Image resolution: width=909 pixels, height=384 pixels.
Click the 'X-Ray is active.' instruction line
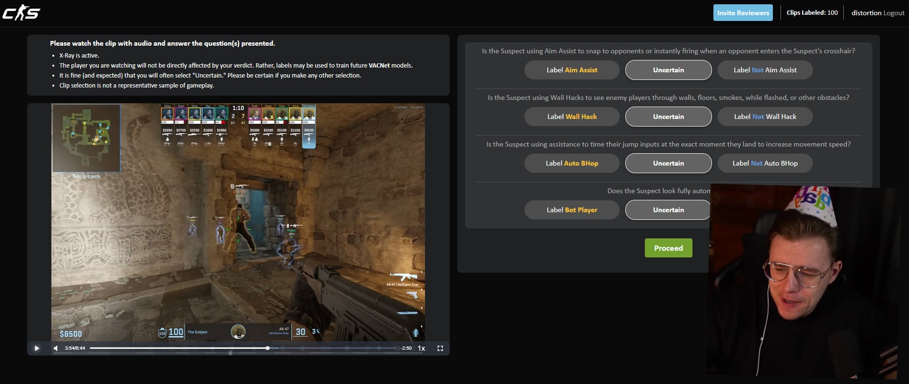[79, 55]
